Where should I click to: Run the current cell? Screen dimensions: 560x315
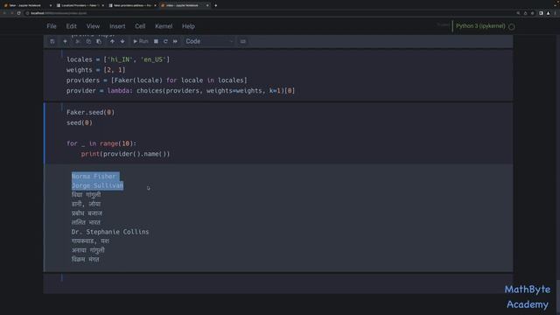click(x=140, y=41)
